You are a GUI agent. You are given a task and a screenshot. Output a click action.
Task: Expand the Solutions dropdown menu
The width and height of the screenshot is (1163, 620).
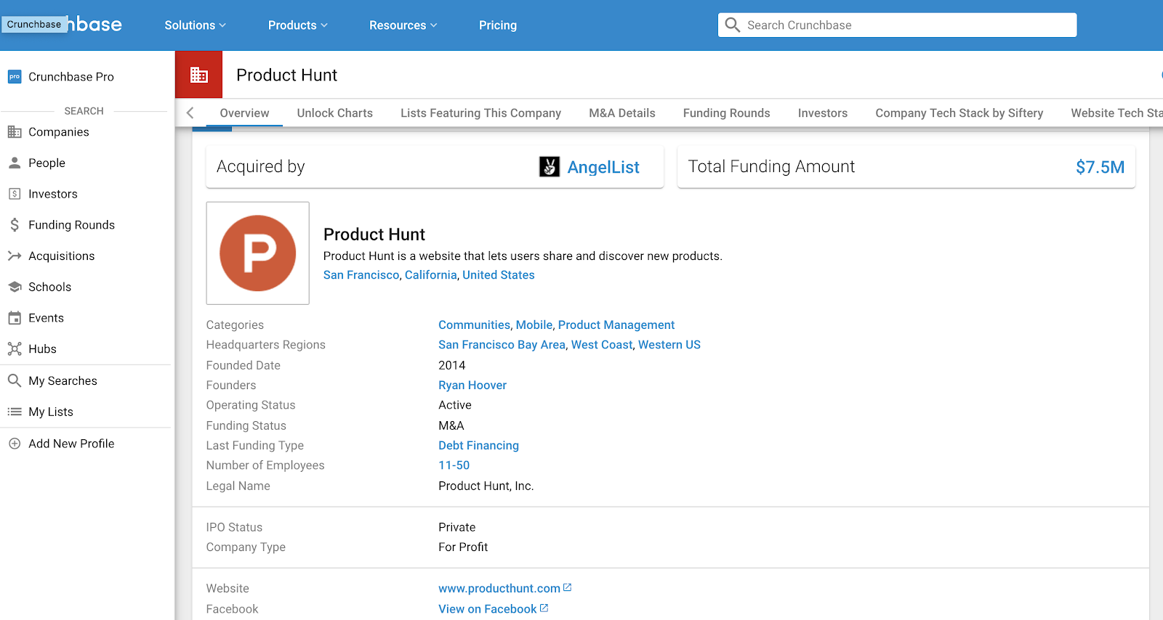coord(196,25)
